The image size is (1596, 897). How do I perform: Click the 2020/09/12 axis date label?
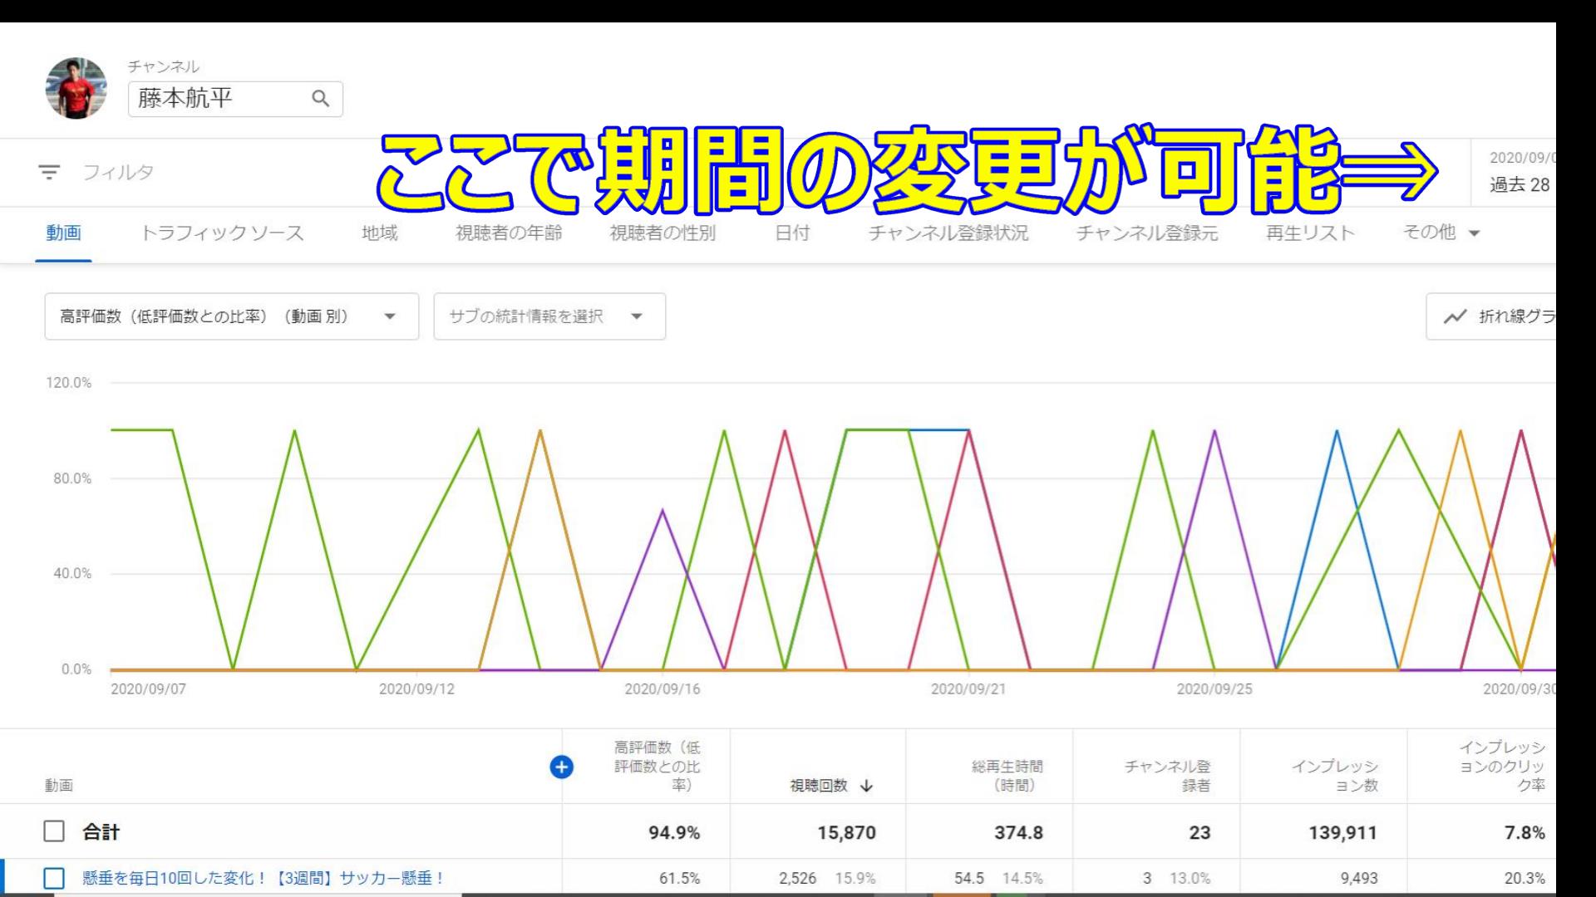click(416, 689)
